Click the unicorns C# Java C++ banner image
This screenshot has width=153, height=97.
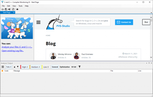[x=17, y=28]
